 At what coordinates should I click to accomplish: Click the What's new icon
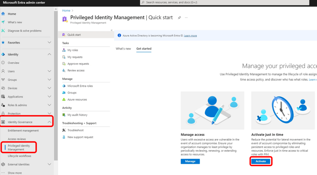click(3, 22)
